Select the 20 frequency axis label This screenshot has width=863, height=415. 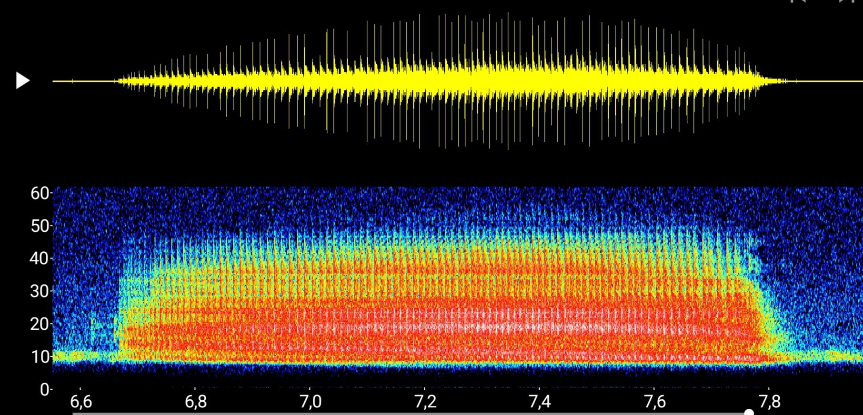pyautogui.click(x=40, y=324)
